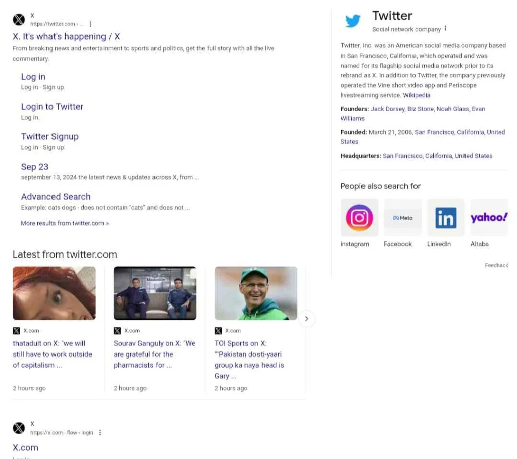Click the Meta logo tile for Facebook
517x459 pixels.
(x=402, y=218)
